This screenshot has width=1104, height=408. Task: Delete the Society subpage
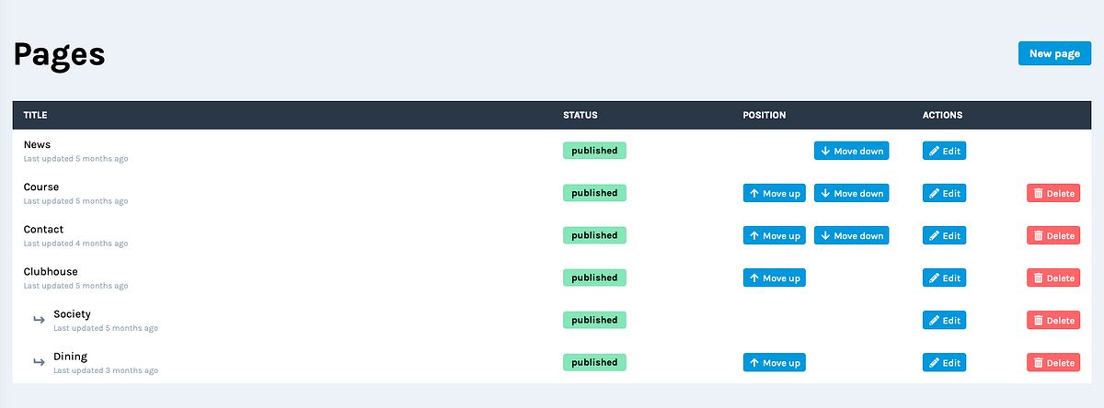(1052, 320)
